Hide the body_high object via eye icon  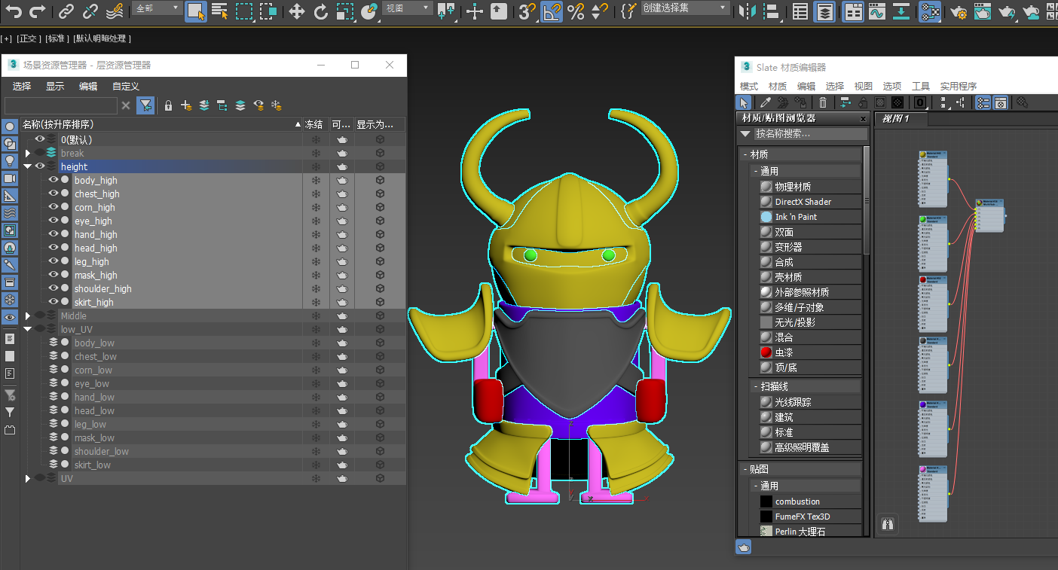click(54, 180)
